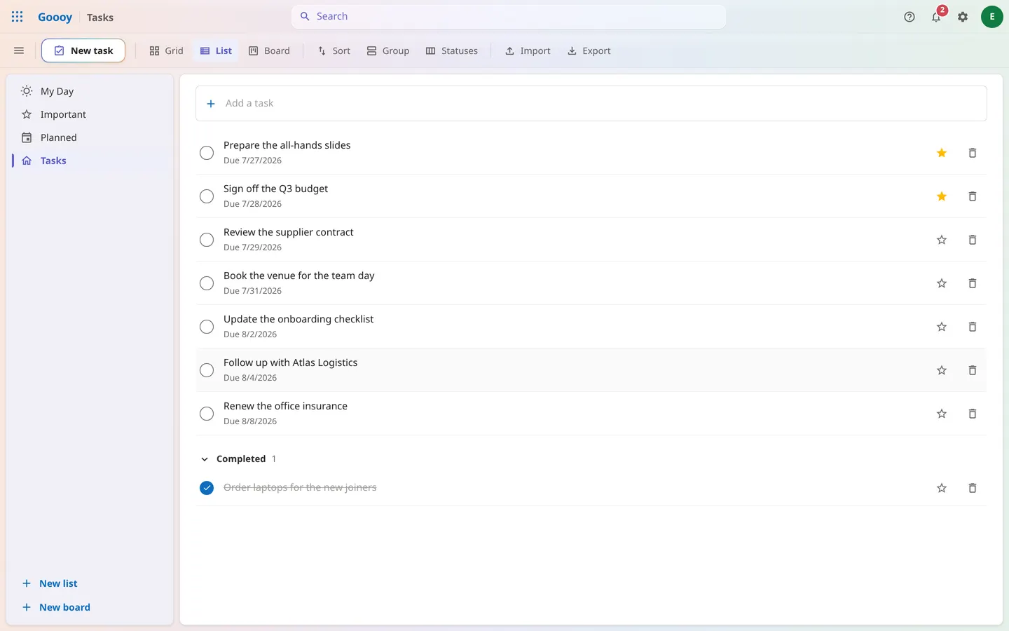1009x631 pixels.
Task: Open the Group options
Action: click(388, 50)
